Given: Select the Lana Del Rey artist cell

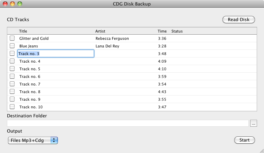Looking at the screenshot, I should point(107,46).
